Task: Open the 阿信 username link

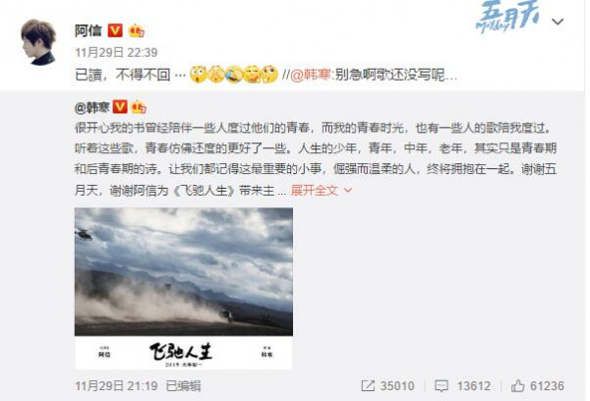Action: (x=88, y=30)
